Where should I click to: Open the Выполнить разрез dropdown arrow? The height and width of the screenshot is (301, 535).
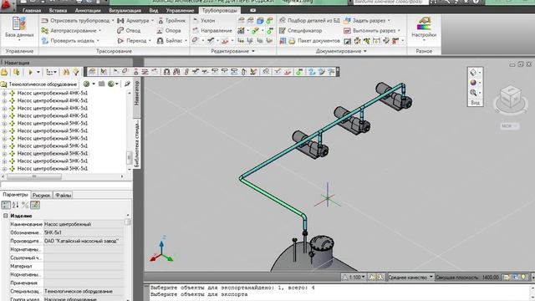pyautogui.click(x=399, y=30)
